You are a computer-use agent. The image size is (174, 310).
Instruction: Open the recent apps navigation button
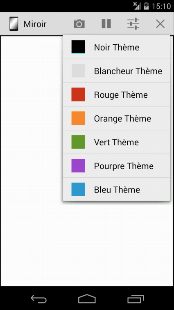pos(136,299)
